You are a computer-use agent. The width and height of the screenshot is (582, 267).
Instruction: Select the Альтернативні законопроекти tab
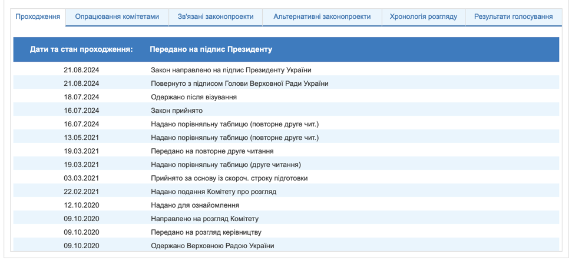click(x=322, y=16)
